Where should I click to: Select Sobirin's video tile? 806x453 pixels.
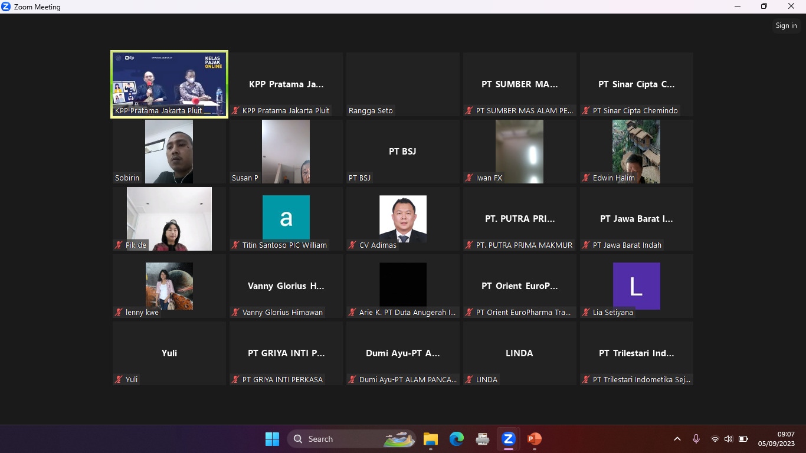(169, 152)
